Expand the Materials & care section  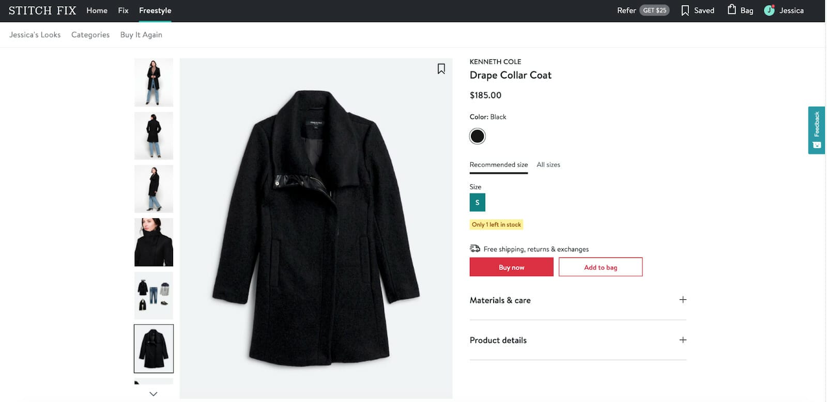pos(682,300)
